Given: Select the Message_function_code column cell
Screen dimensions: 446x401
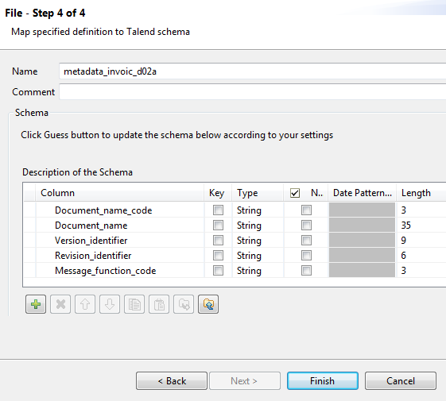Looking at the screenshot, I should tap(120, 271).
